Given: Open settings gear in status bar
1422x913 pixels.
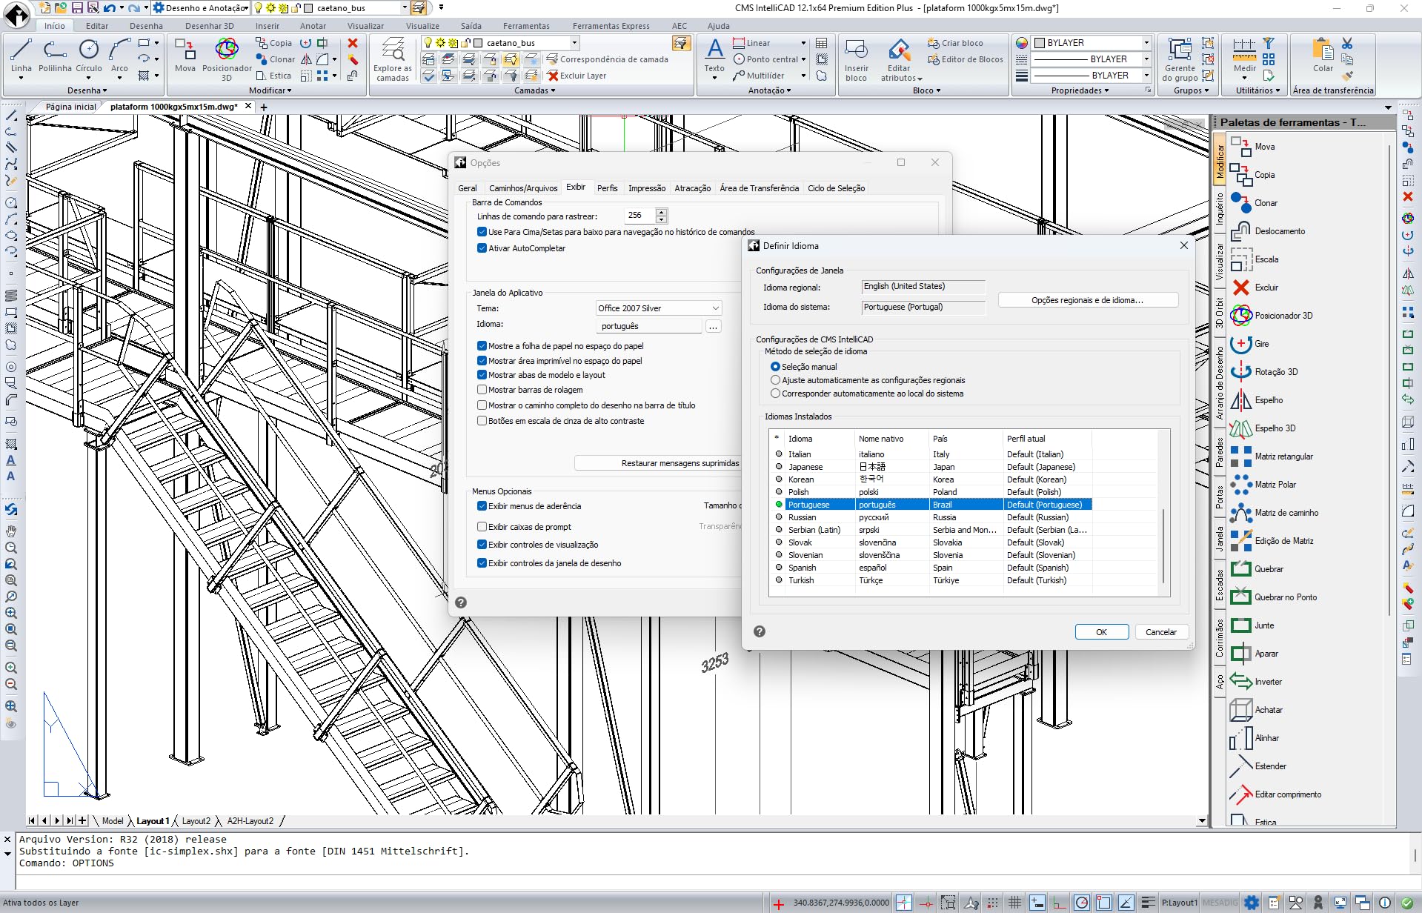Looking at the screenshot, I should click(x=1252, y=903).
